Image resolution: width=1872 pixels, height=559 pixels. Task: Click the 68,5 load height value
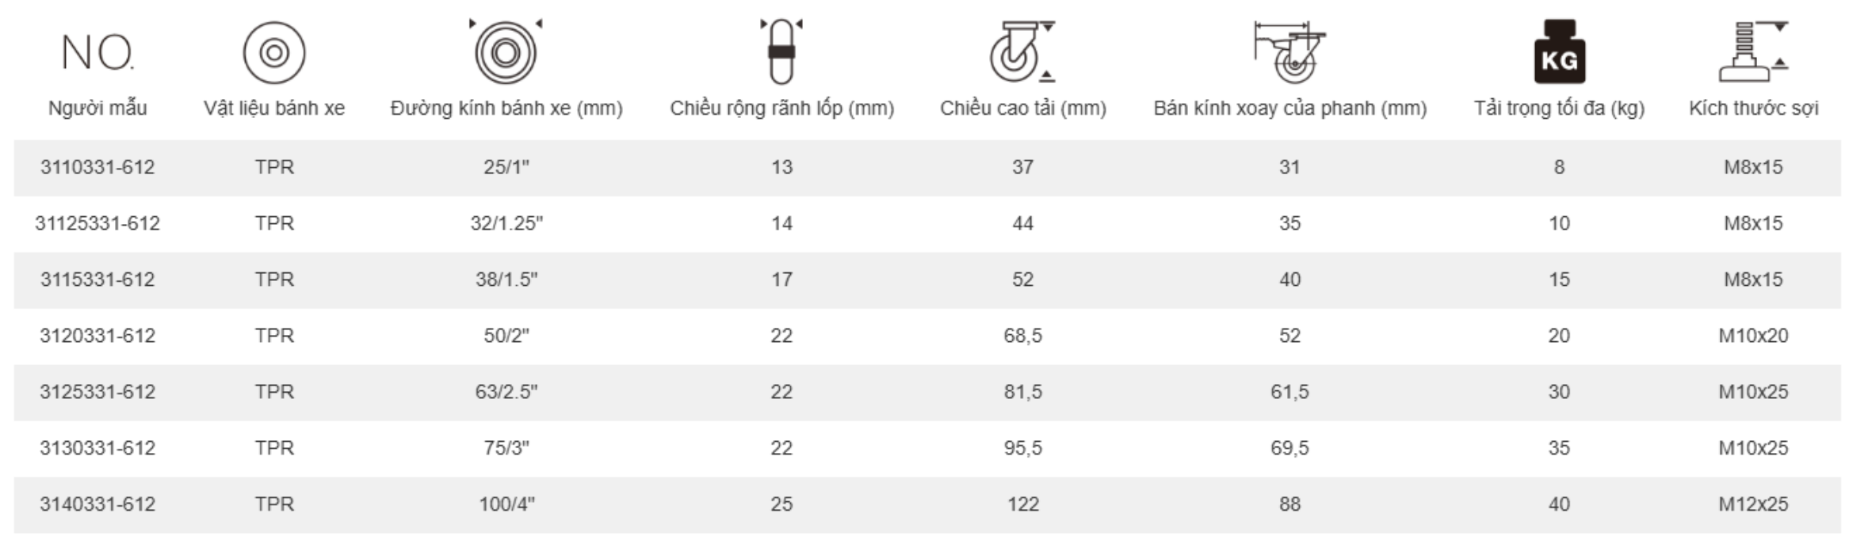click(1022, 336)
